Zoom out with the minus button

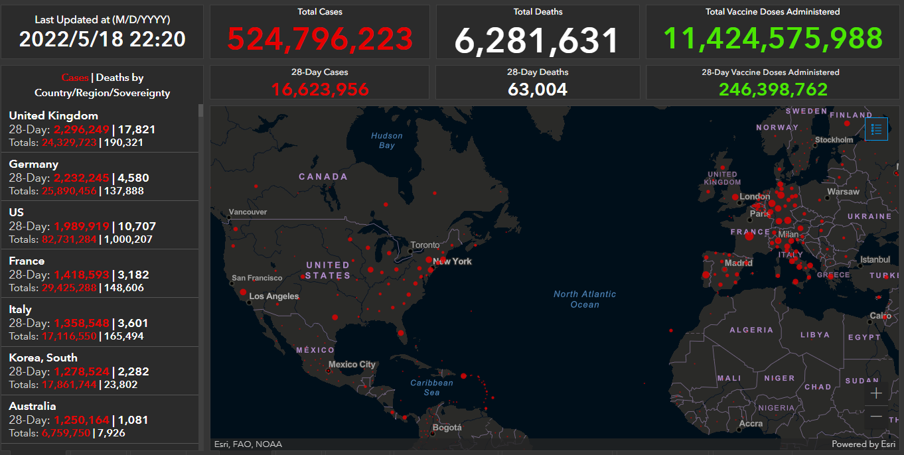[x=876, y=417]
